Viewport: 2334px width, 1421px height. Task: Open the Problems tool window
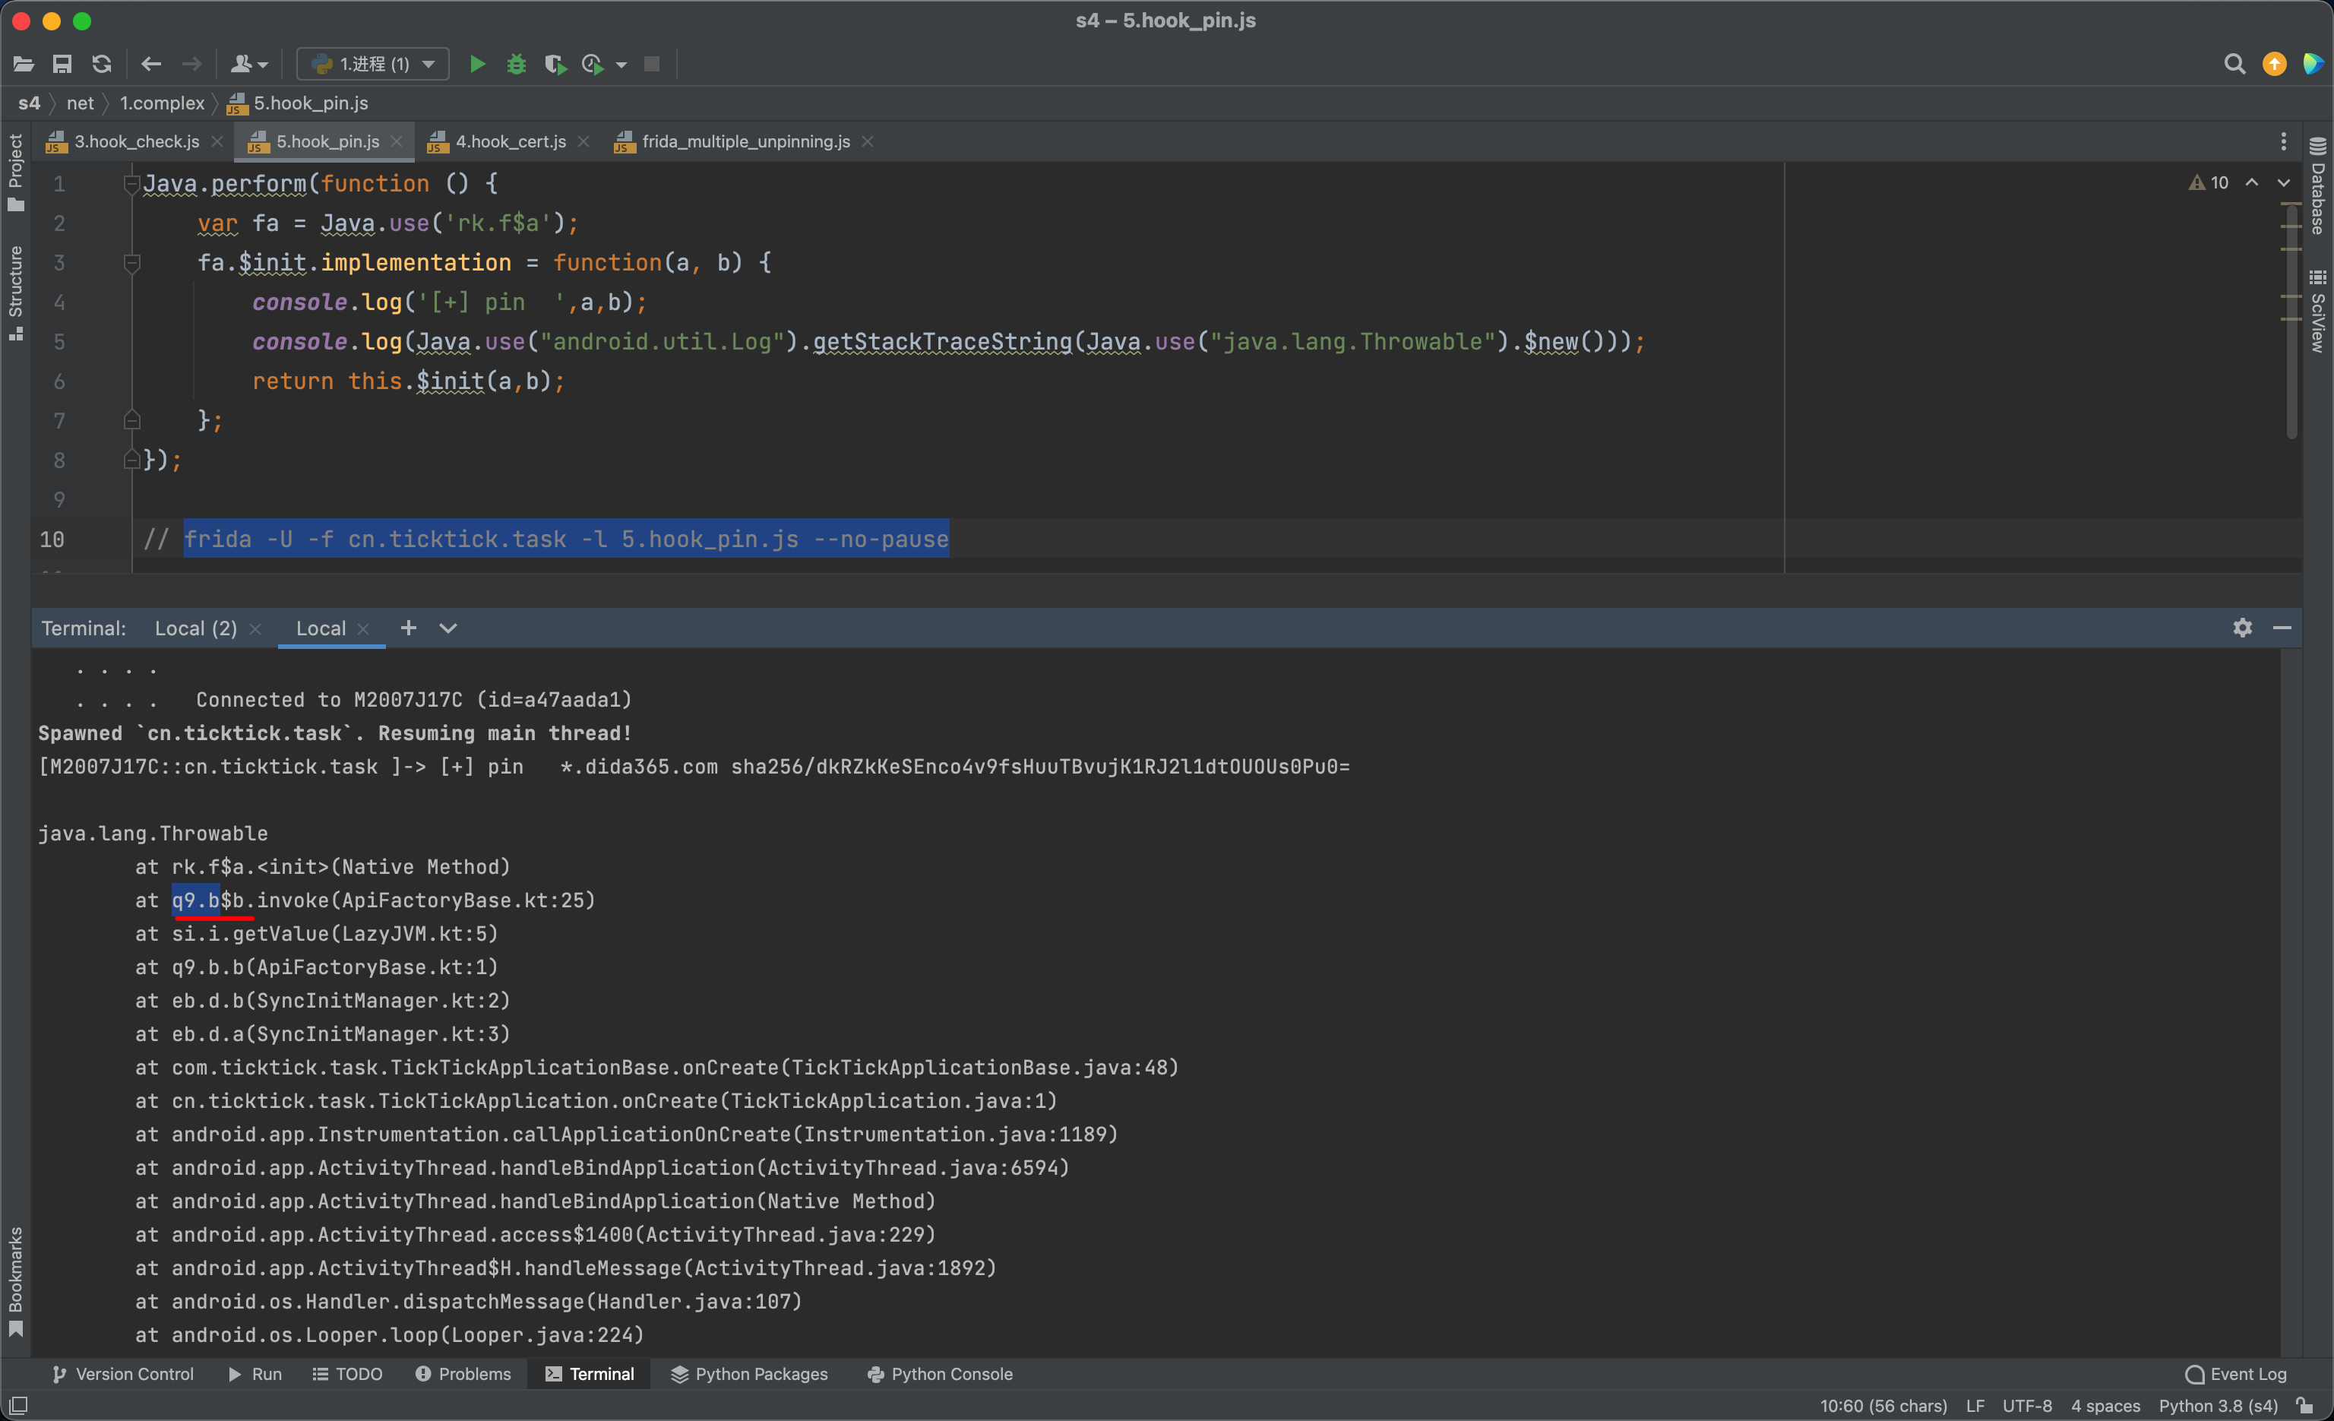[463, 1374]
